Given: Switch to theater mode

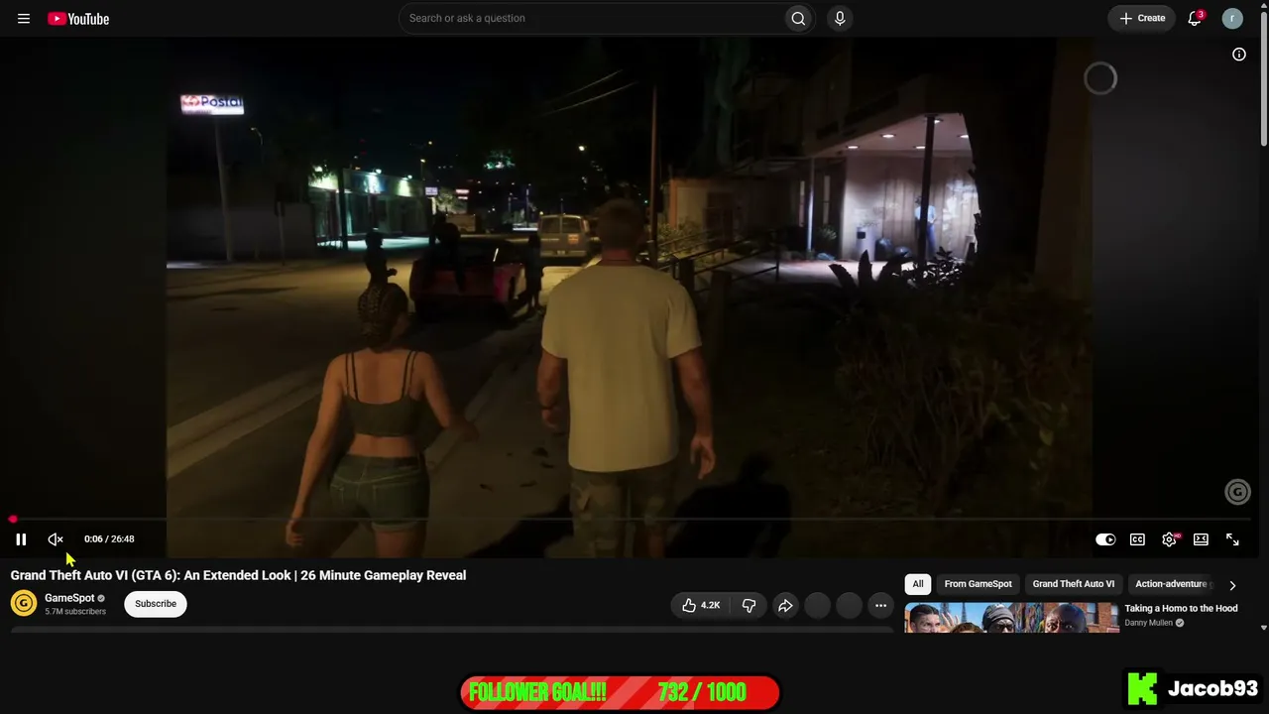Looking at the screenshot, I should pyautogui.click(x=1201, y=539).
